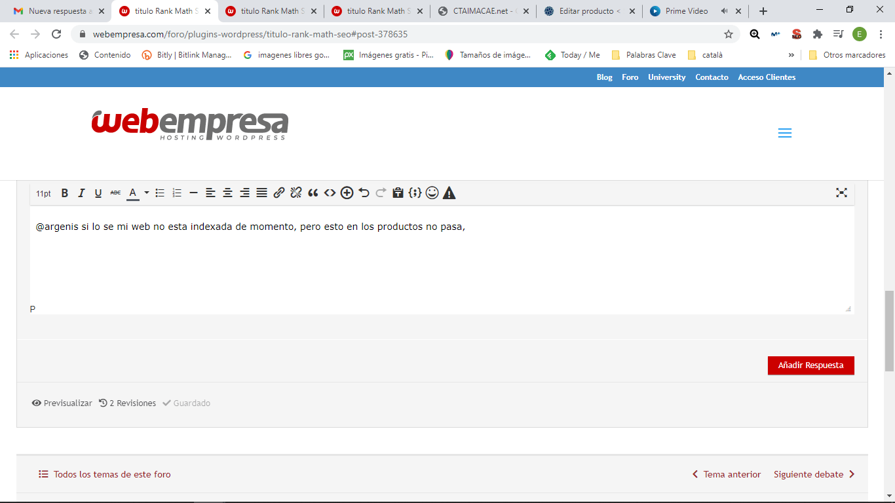Open the Blog menu item
The image size is (895, 503).
(605, 77)
